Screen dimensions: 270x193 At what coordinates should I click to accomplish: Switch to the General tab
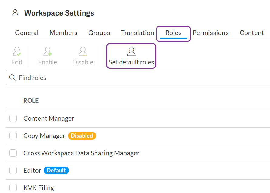27,33
